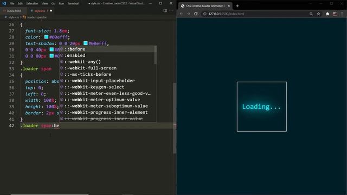Select the ::-ms-ticks-before suggestion

pyautogui.click(x=107, y=74)
